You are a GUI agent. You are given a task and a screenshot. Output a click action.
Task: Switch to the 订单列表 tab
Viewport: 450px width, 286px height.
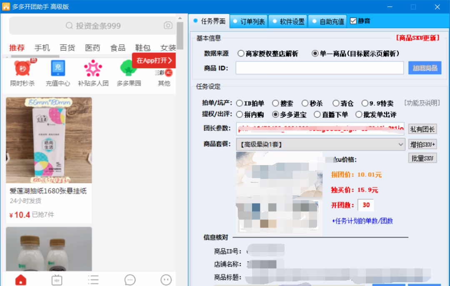click(249, 21)
